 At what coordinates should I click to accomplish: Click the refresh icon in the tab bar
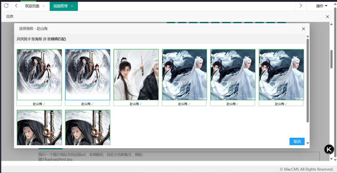[x=6, y=6]
